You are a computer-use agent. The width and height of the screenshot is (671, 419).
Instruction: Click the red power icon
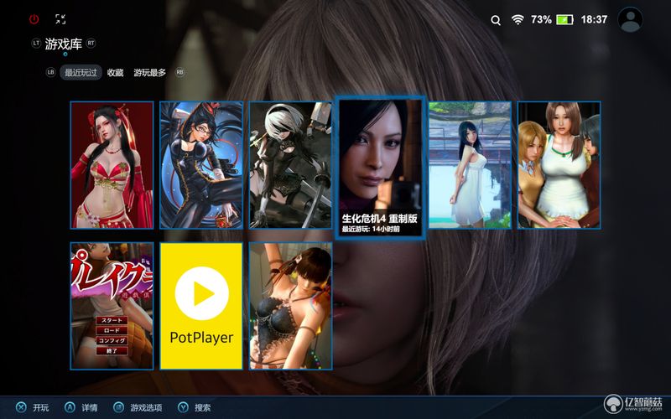[34, 19]
